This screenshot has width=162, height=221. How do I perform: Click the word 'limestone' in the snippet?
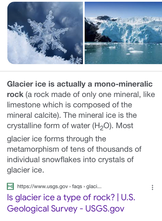point(24,105)
